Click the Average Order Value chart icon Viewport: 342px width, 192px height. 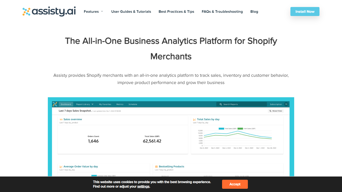61,167
